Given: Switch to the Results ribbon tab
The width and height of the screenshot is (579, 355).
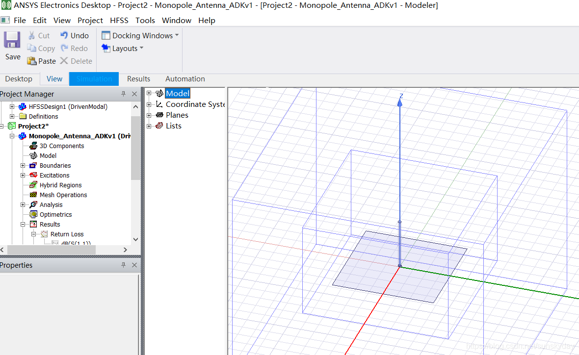Looking at the screenshot, I should click(138, 78).
